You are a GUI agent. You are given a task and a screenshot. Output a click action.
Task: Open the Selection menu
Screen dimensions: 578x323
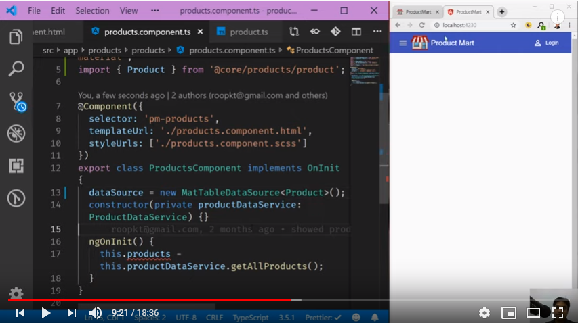(x=92, y=11)
